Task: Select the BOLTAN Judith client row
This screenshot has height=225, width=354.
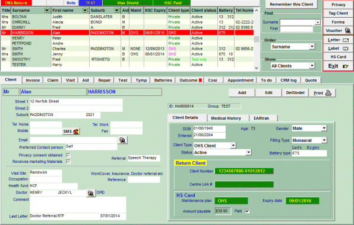Action: tap(127, 17)
